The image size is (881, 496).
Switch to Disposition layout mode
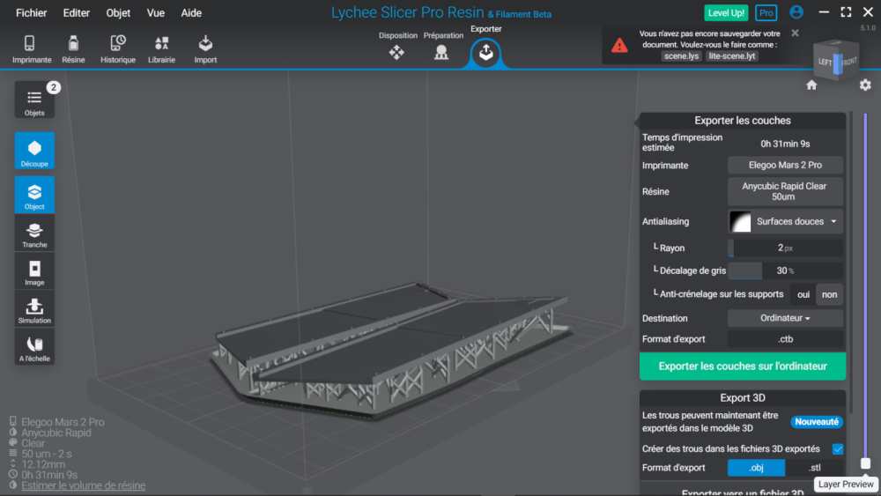[x=397, y=46]
